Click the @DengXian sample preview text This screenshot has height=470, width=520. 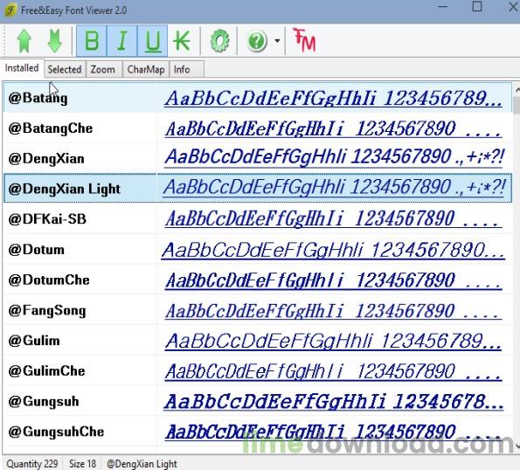coord(334,157)
